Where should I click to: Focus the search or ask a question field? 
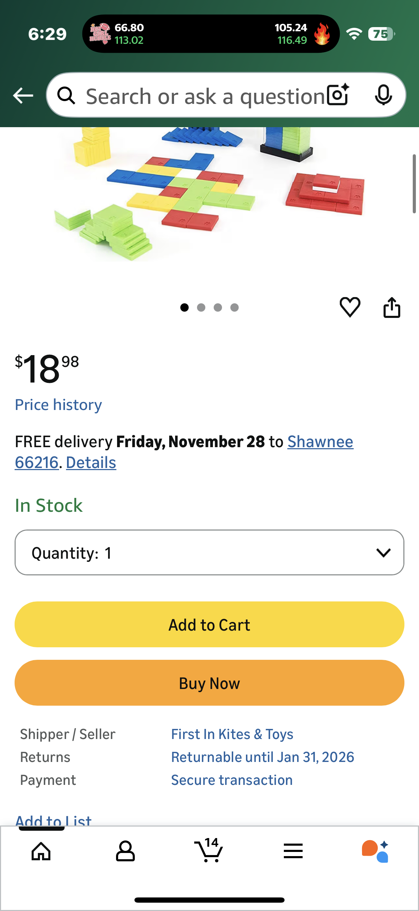point(205,96)
